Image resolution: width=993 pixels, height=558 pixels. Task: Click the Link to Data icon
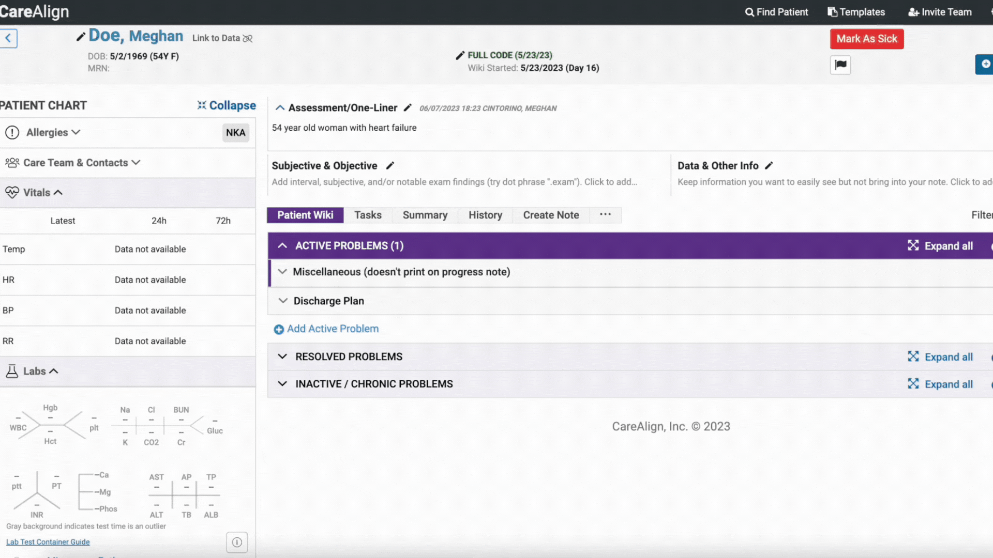[248, 38]
